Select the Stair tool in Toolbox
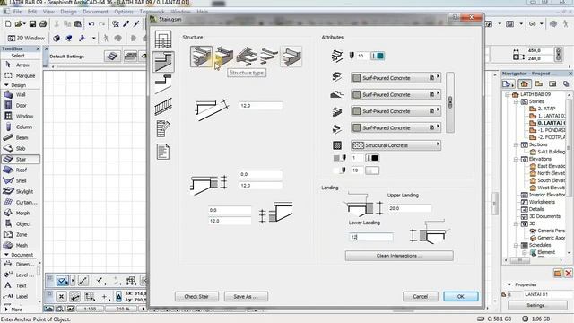Image resolution: width=574 pixels, height=323 pixels. click(x=21, y=160)
